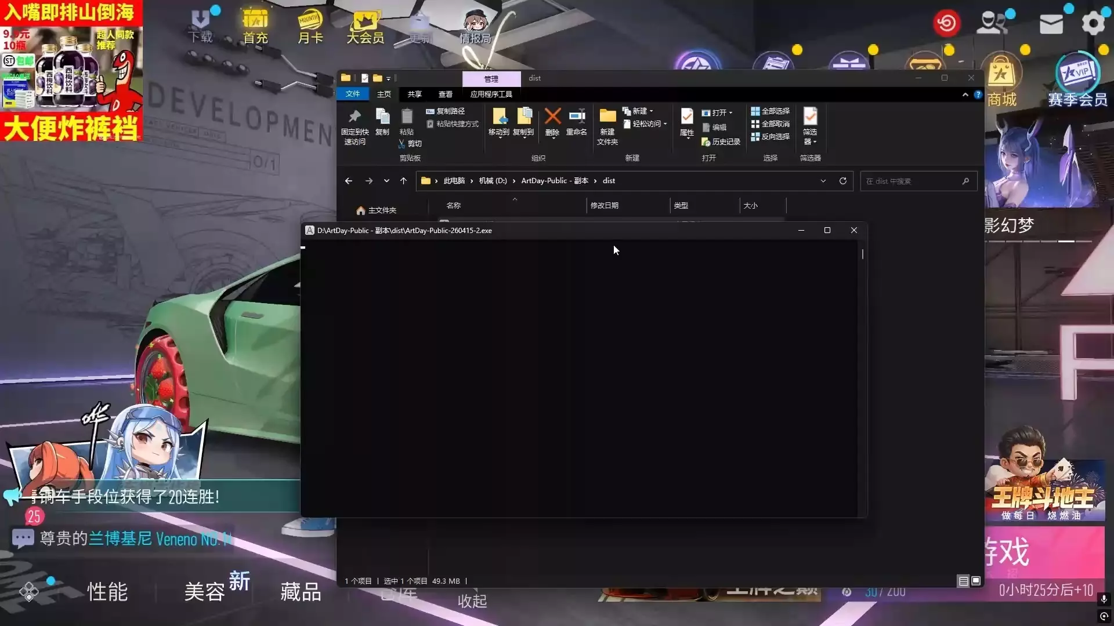This screenshot has height=626, width=1114.
Task: Open the Share (共享) ribbon tab
Action: coord(414,94)
